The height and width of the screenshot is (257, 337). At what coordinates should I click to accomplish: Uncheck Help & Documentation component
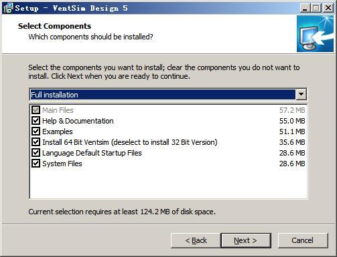(x=36, y=121)
